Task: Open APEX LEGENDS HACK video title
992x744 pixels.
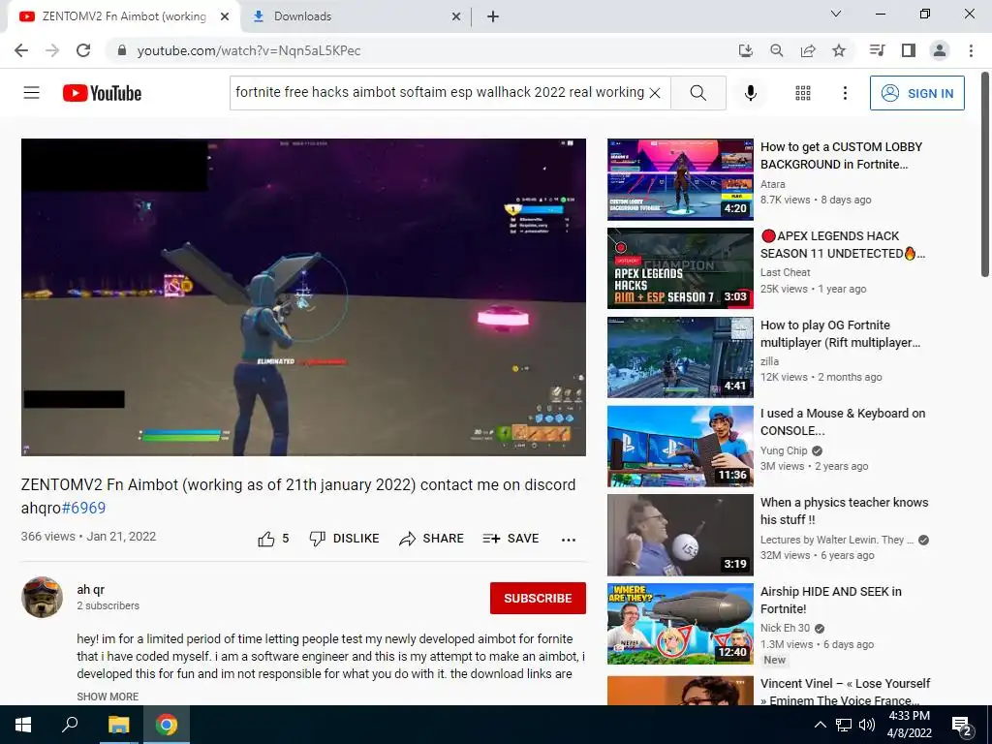Action: click(843, 245)
